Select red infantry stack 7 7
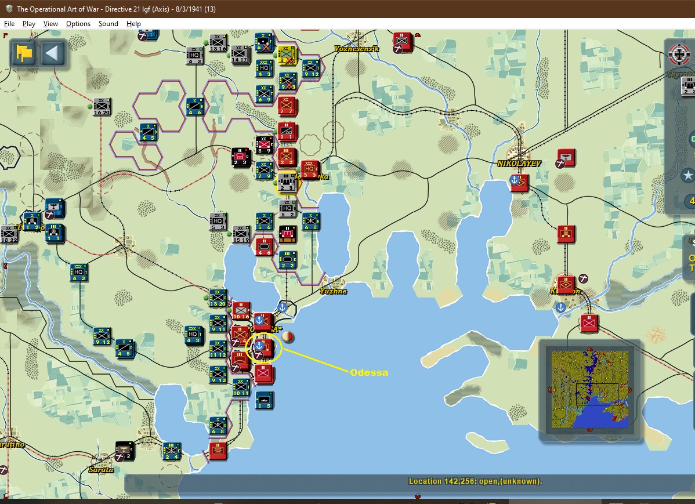The width and height of the screenshot is (695, 504). click(287, 106)
